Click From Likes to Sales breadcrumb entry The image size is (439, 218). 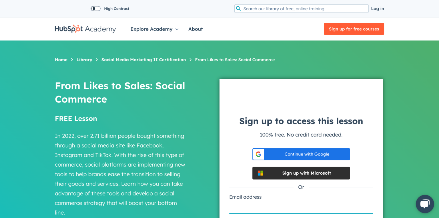(235, 60)
